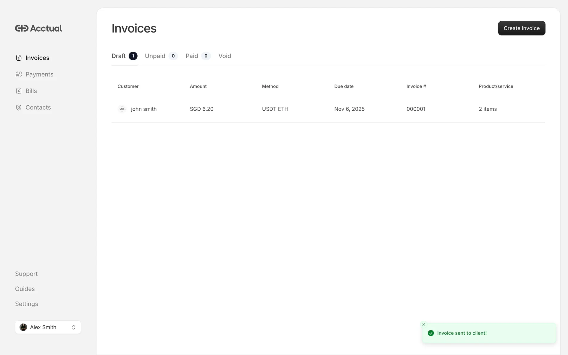Viewport: 568px width, 355px height.
Task: Click john smith's avatar icon
Action: pyautogui.click(x=122, y=109)
